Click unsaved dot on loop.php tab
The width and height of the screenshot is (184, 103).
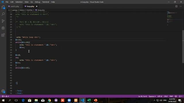[x=37, y=6]
